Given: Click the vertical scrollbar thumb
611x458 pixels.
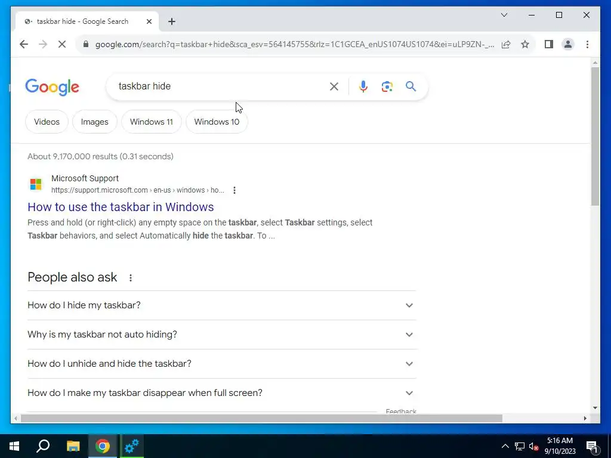Looking at the screenshot, I should point(595,137).
